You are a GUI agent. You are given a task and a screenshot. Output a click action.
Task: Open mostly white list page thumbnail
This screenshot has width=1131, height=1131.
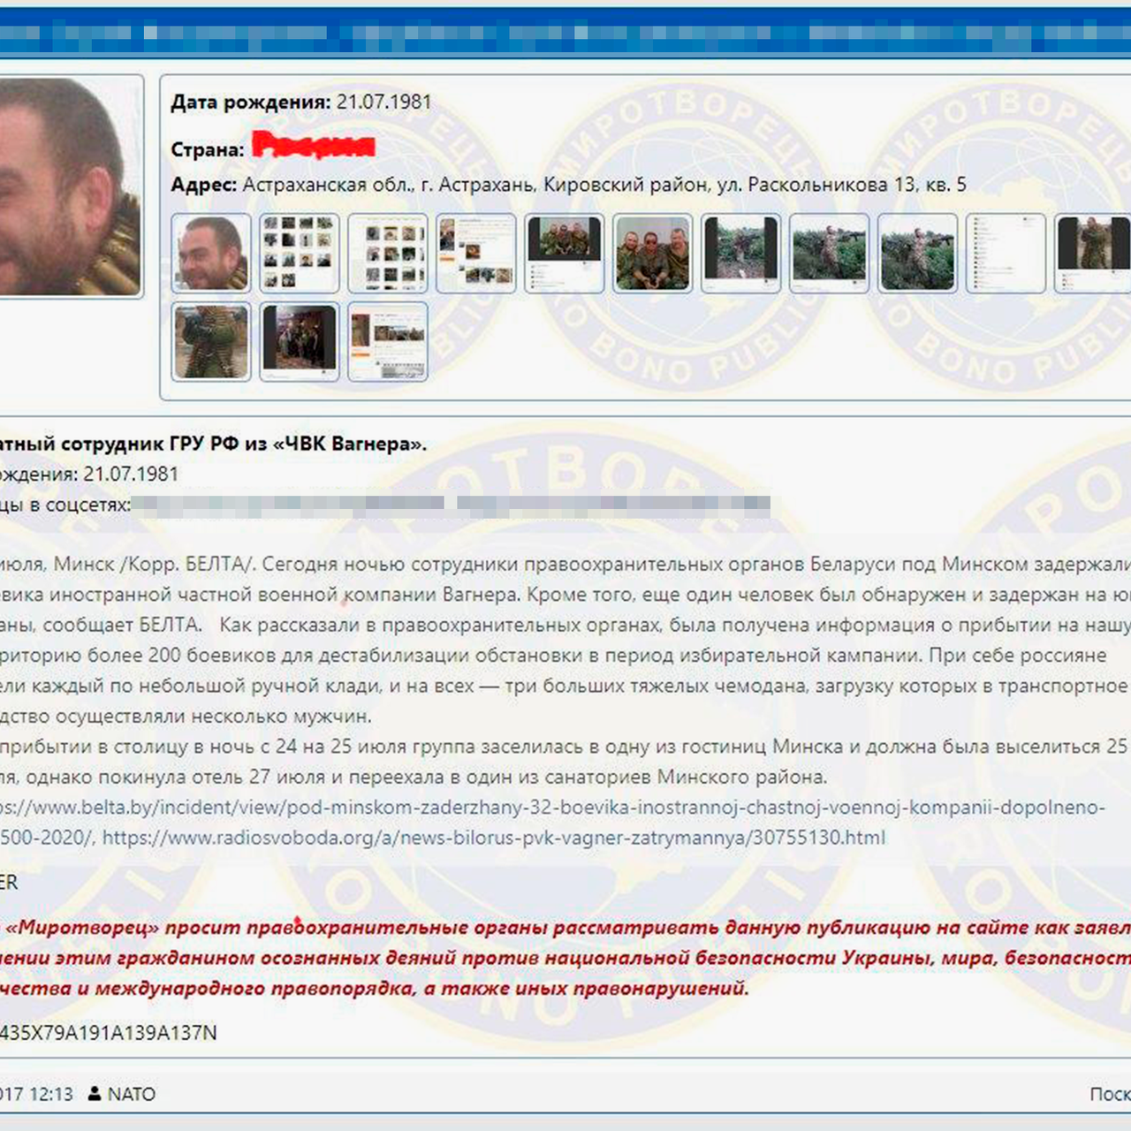pyautogui.click(x=1006, y=253)
